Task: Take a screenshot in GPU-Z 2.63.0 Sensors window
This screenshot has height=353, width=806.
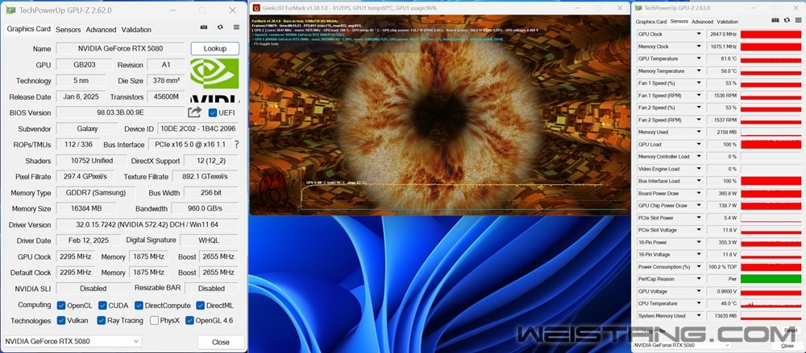Action: [x=775, y=20]
